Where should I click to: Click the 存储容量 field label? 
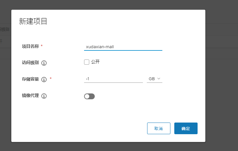pos(30,79)
